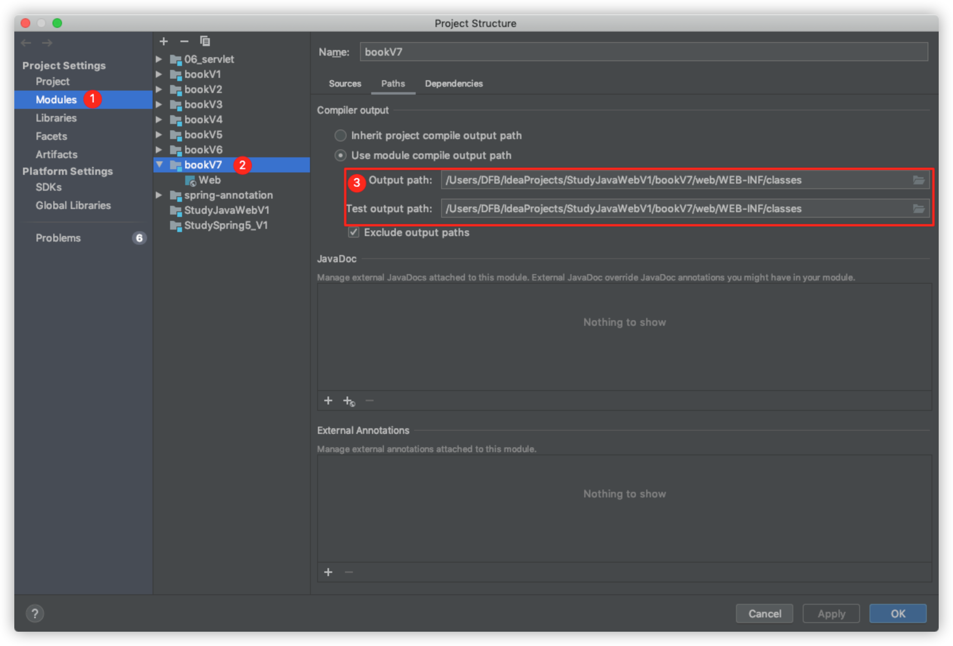
Task: Browse folder for Test output path
Action: coord(918,209)
